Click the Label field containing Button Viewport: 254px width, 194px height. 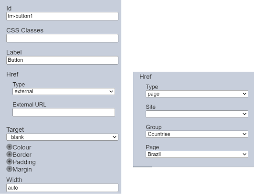pyautogui.click(x=62, y=60)
